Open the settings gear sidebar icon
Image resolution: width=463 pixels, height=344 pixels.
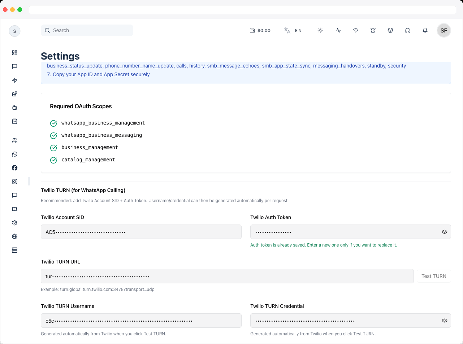[x=14, y=223]
